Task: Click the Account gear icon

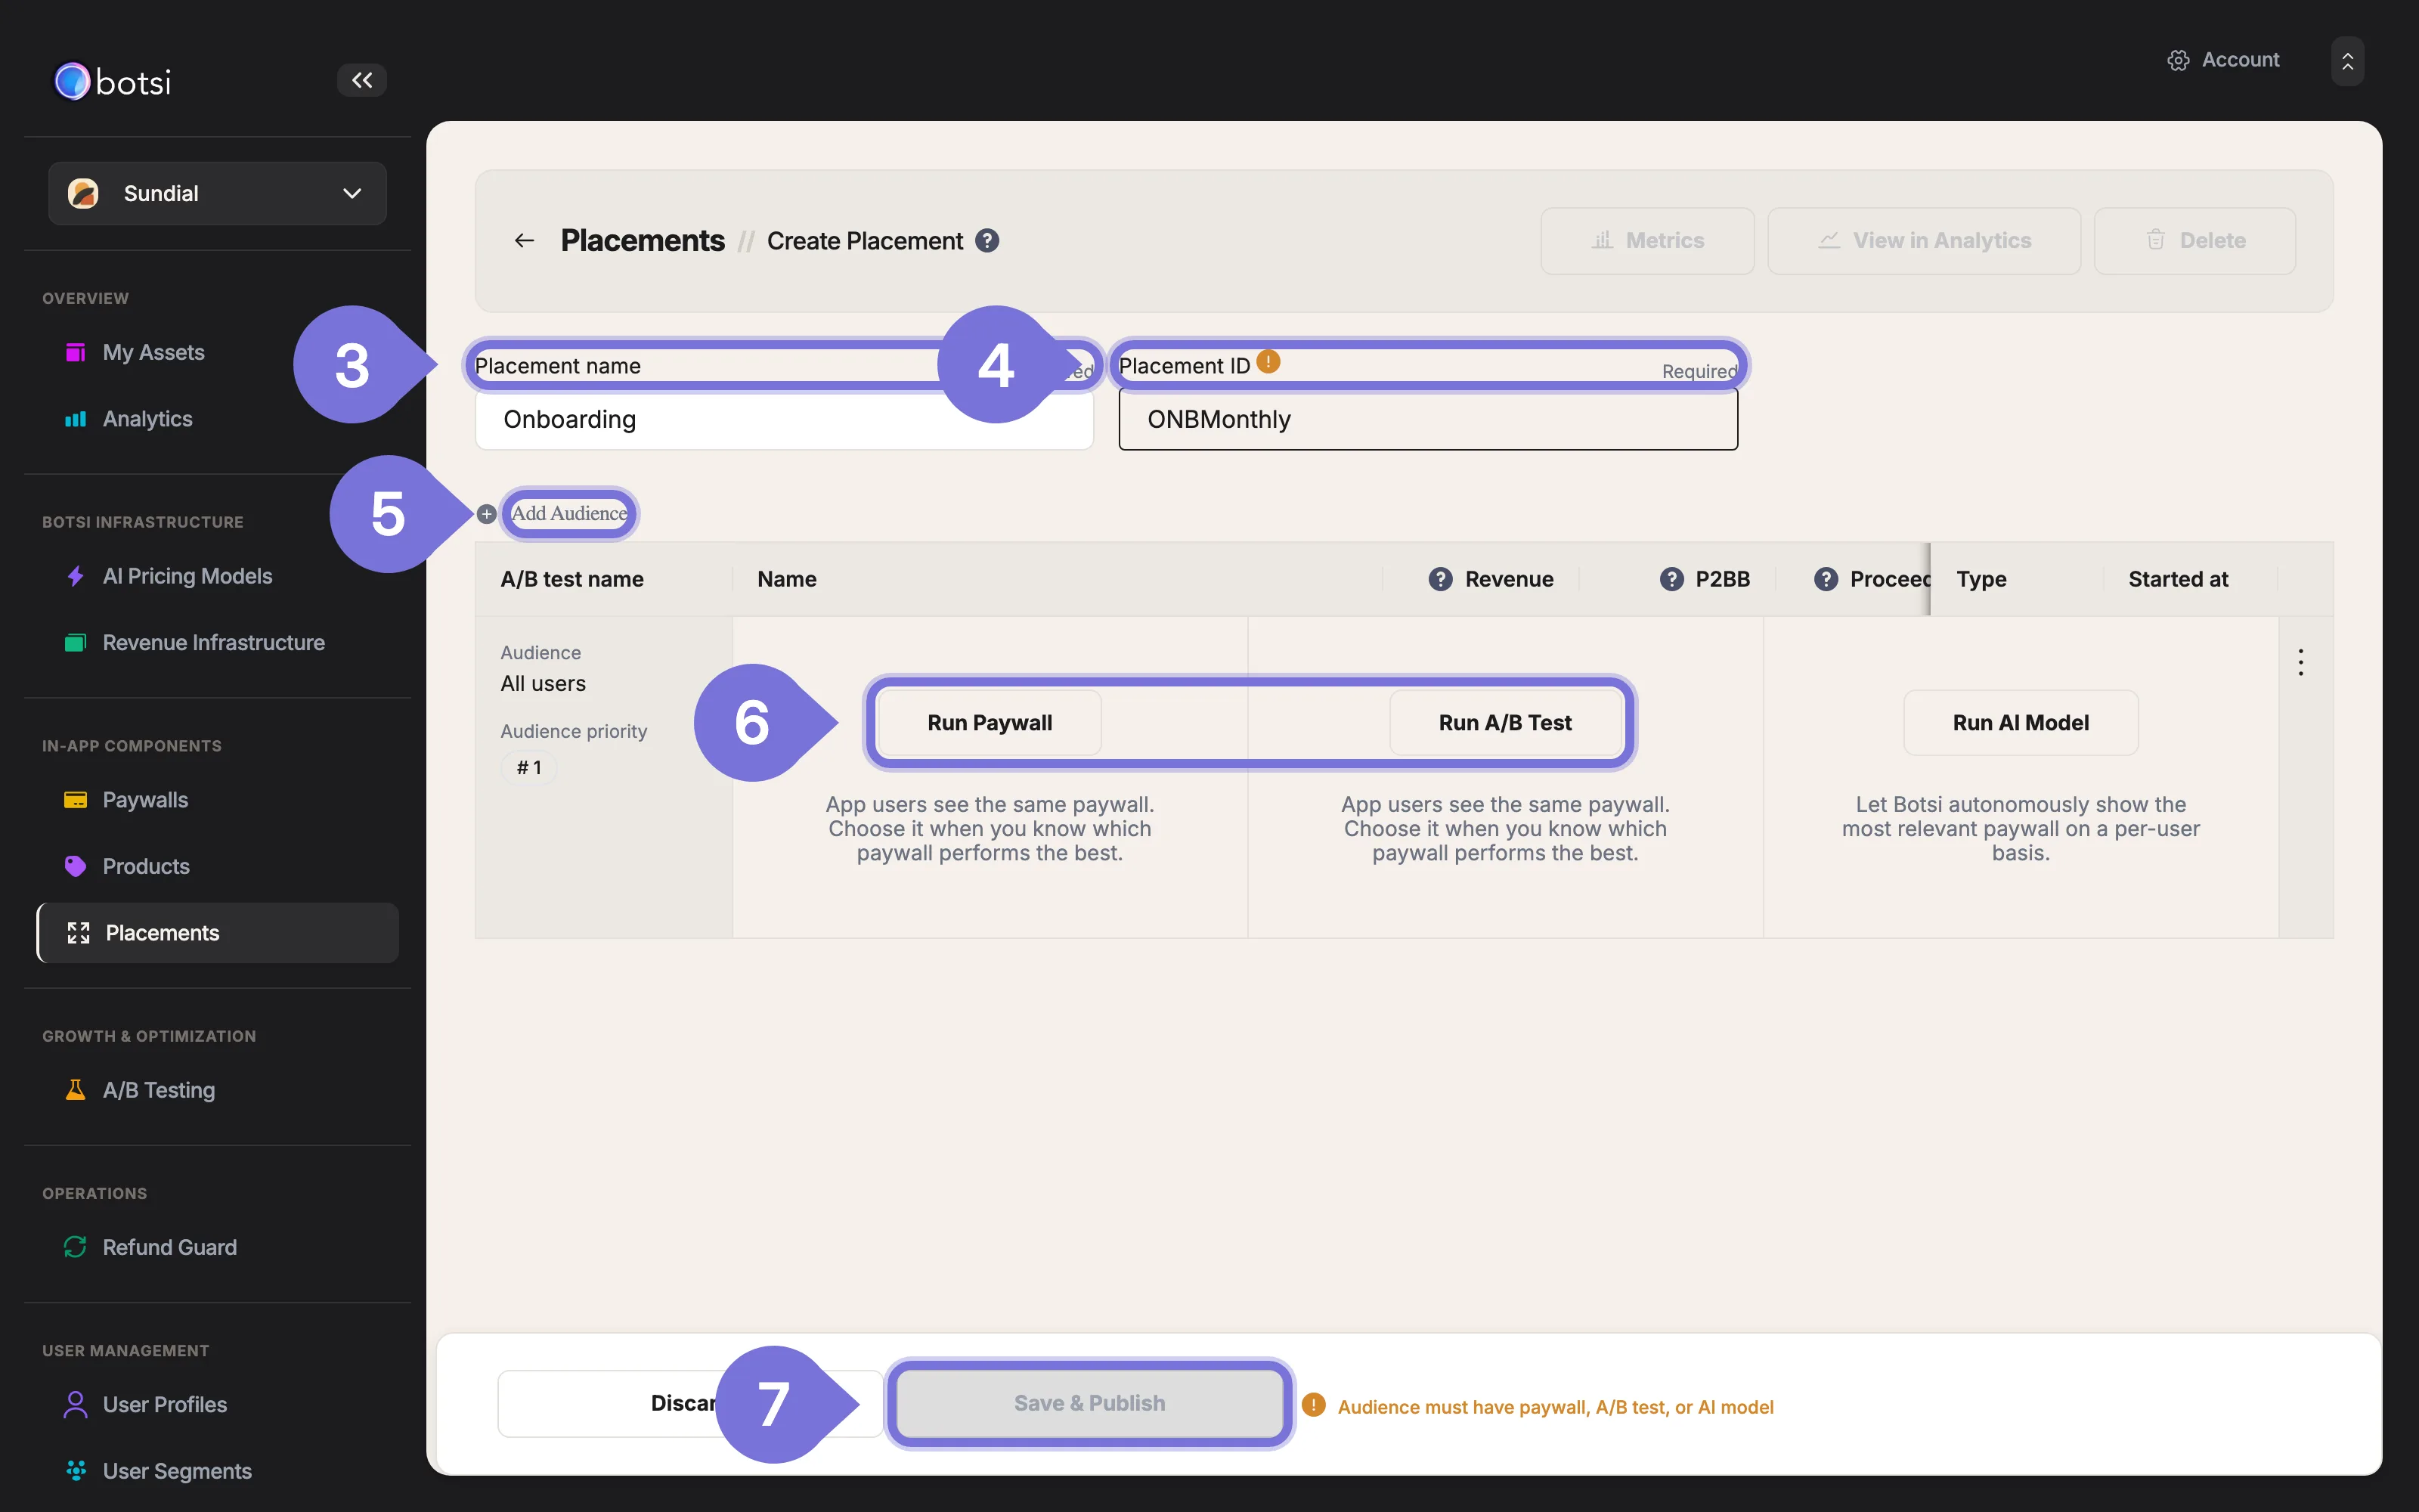Action: [x=2178, y=60]
